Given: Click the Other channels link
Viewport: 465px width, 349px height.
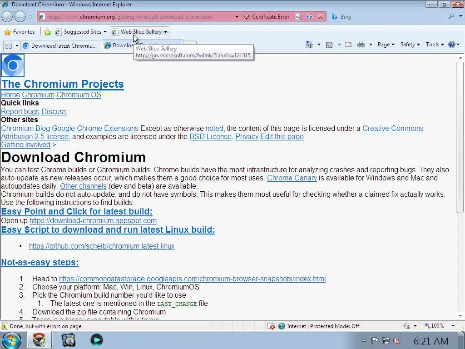Looking at the screenshot, I should tap(84, 186).
